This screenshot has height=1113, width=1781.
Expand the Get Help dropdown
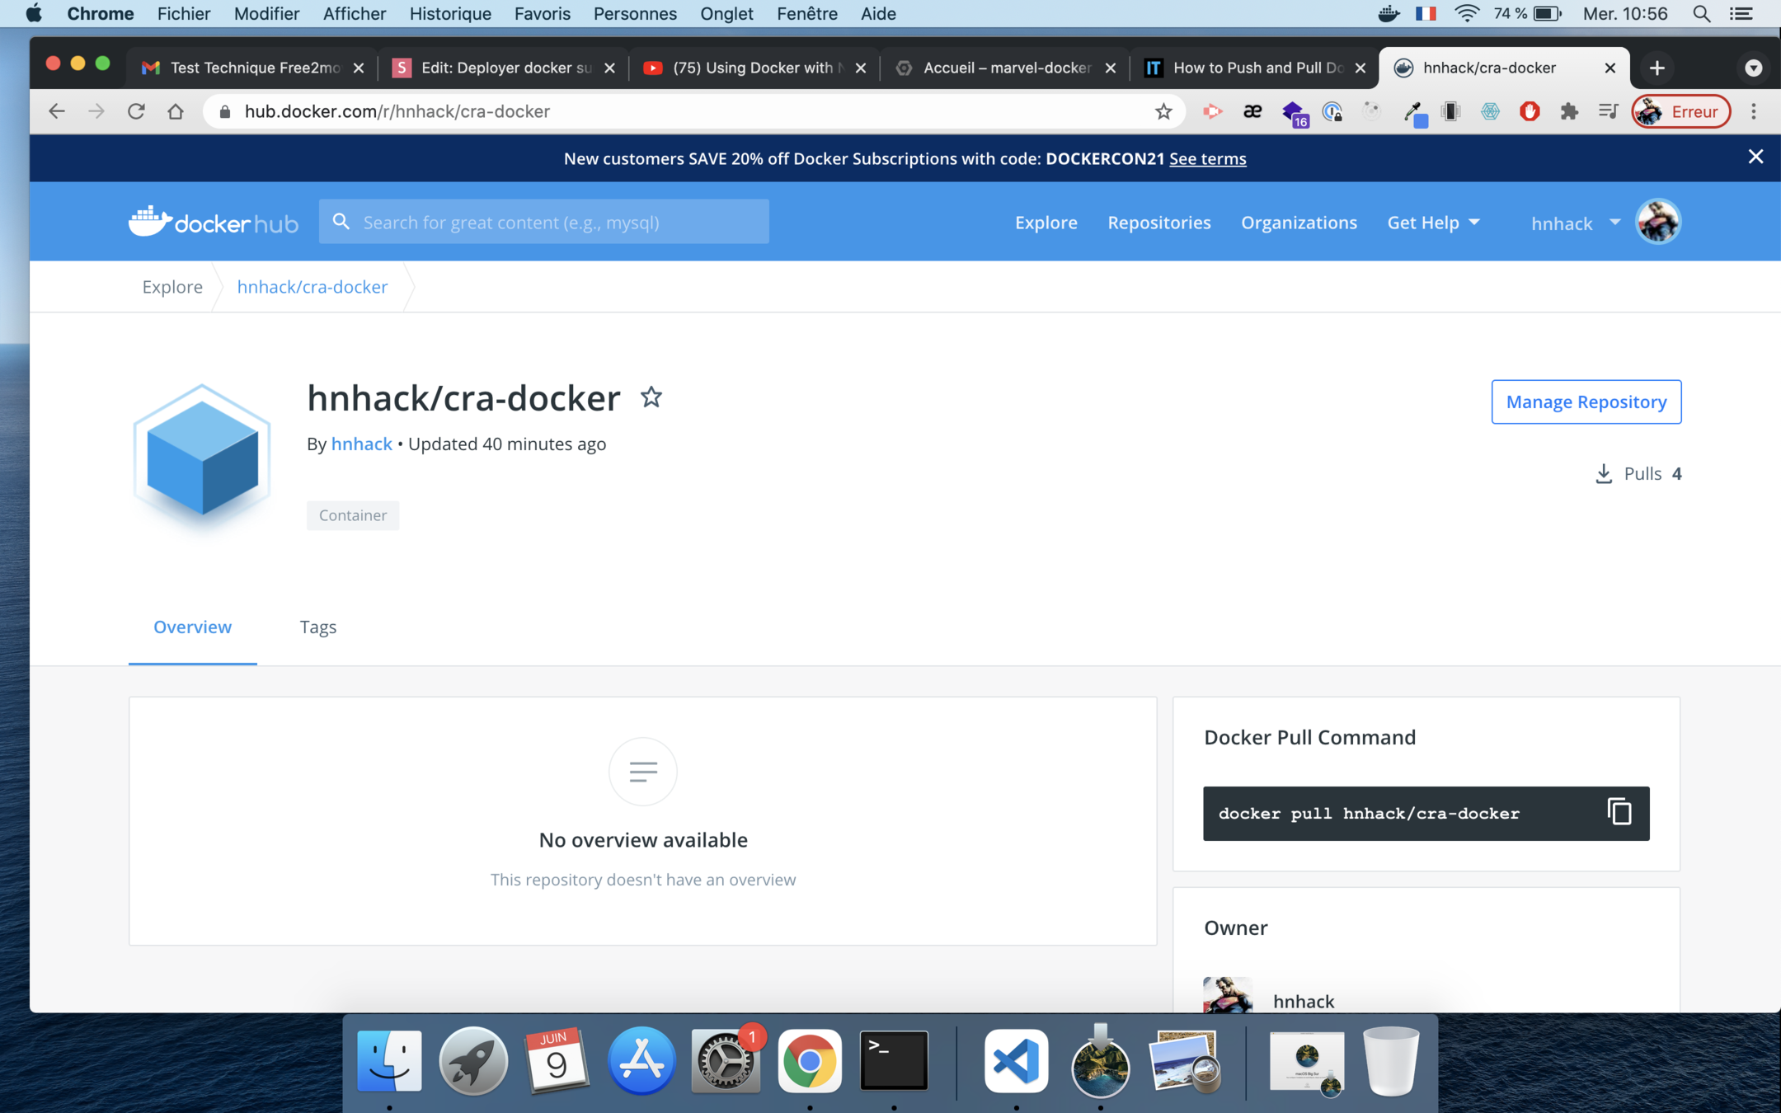click(x=1433, y=223)
